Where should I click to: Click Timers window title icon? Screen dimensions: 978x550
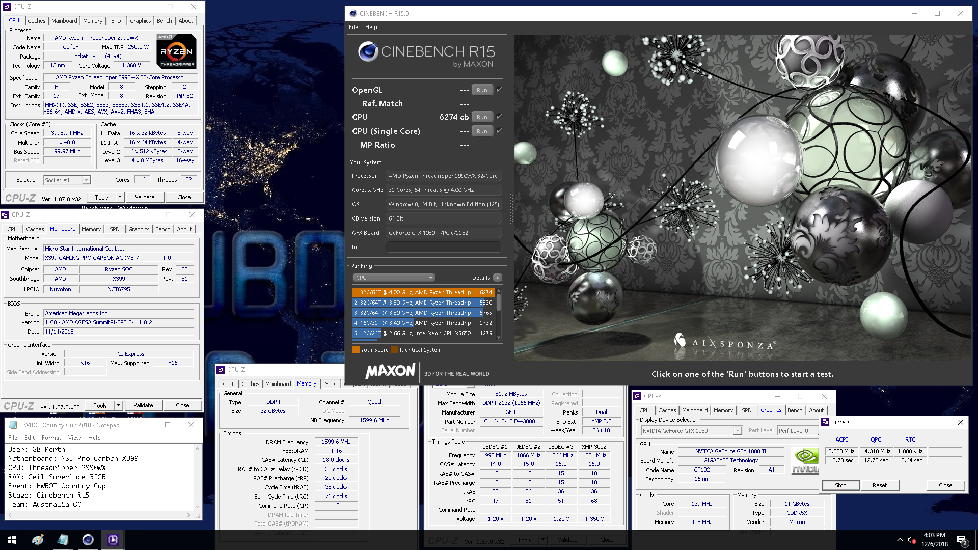[x=825, y=422]
